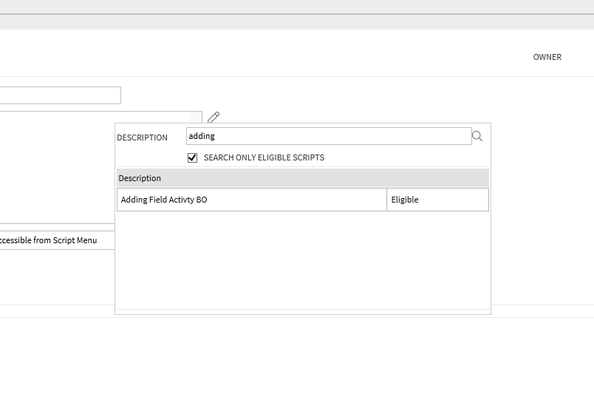Click the small gray corner box beside the pencil
594x397 pixels.
pos(196,117)
